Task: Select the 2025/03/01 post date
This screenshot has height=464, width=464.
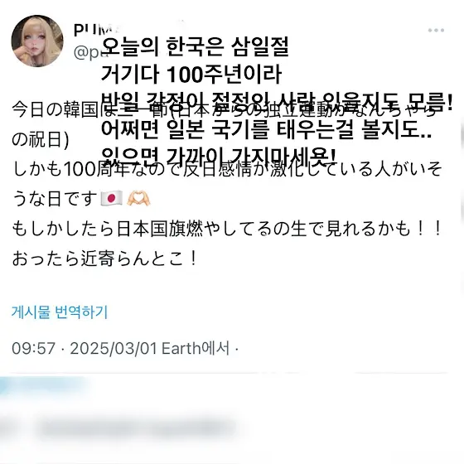Action: (x=114, y=348)
